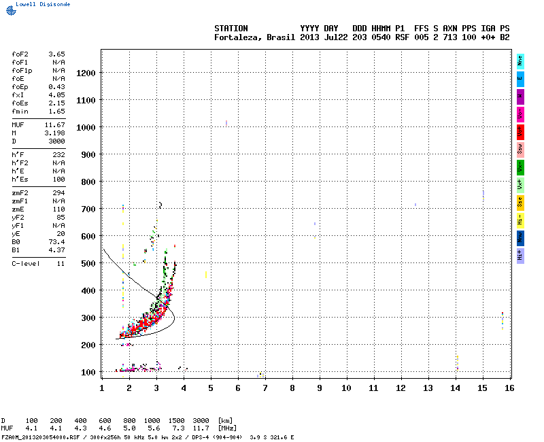Click the B1 value 4.37
The image size is (544, 442).
[56, 250]
